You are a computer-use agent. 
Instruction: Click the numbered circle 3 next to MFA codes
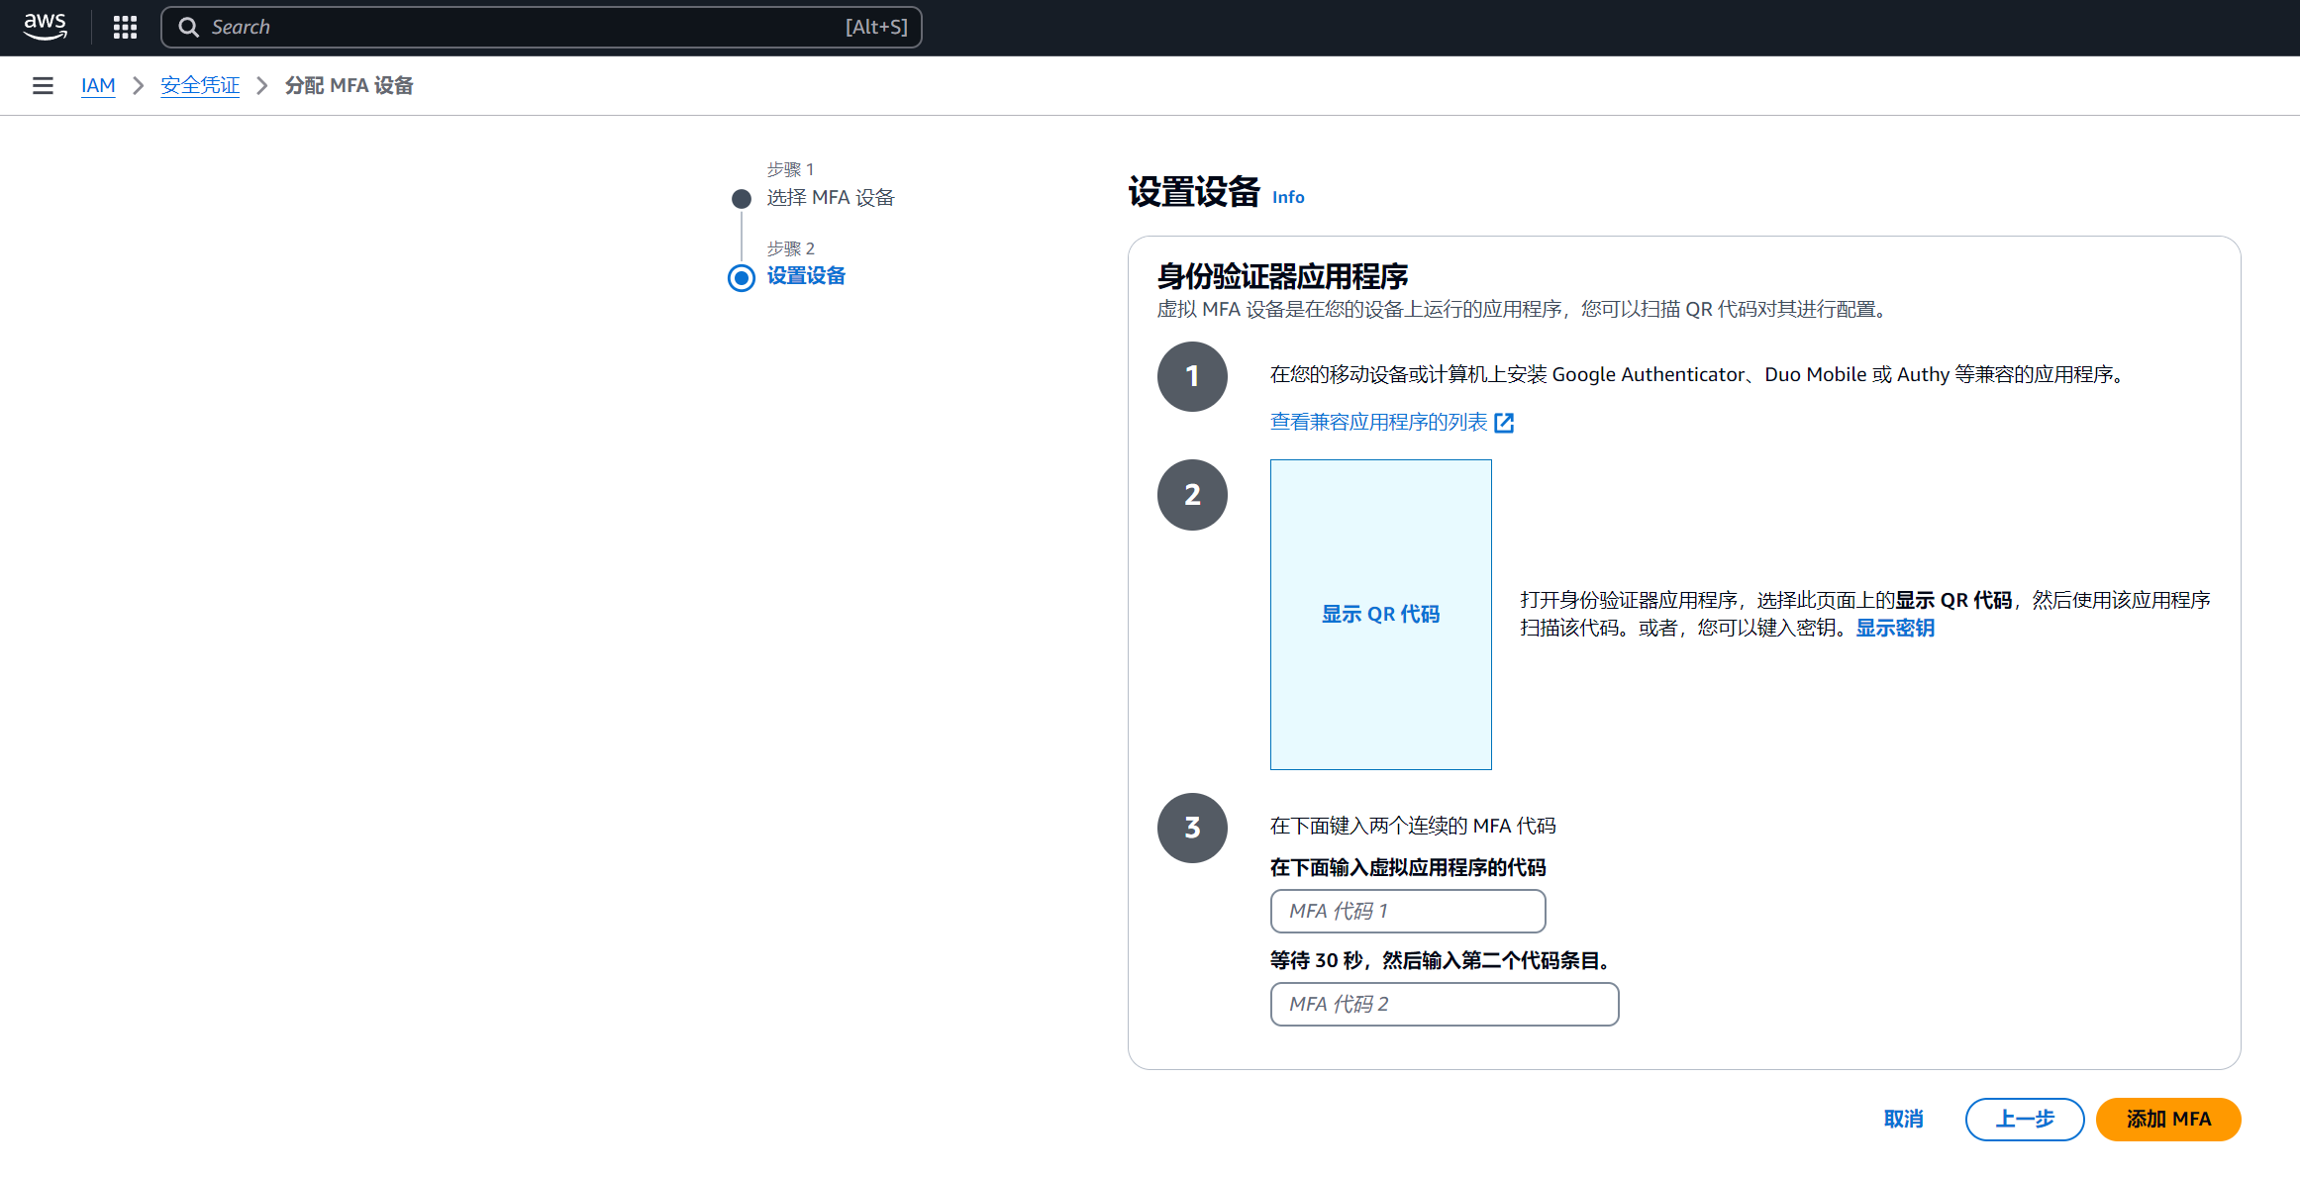(x=1192, y=828)
